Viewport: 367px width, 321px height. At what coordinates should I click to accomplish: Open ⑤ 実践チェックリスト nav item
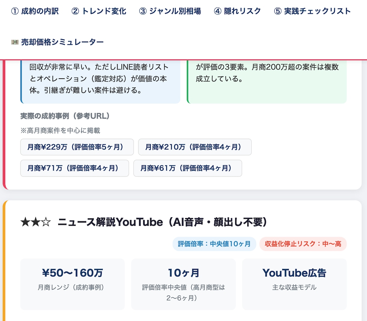click(312, 11)
